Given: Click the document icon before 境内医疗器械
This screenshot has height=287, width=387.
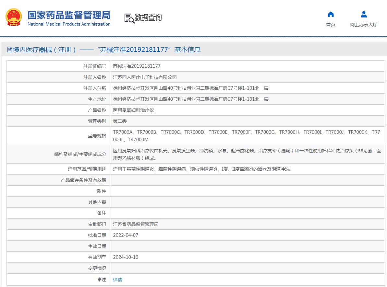Looking at the screenshot, I should (x=9, y=50).
